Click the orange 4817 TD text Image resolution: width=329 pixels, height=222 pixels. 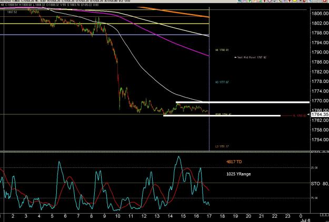[x=234, y=162]
